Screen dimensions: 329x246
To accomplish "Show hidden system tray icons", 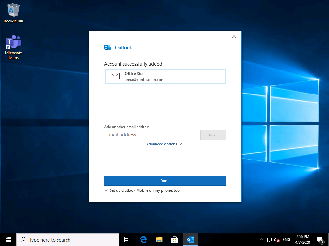I will tap(262, 240).
